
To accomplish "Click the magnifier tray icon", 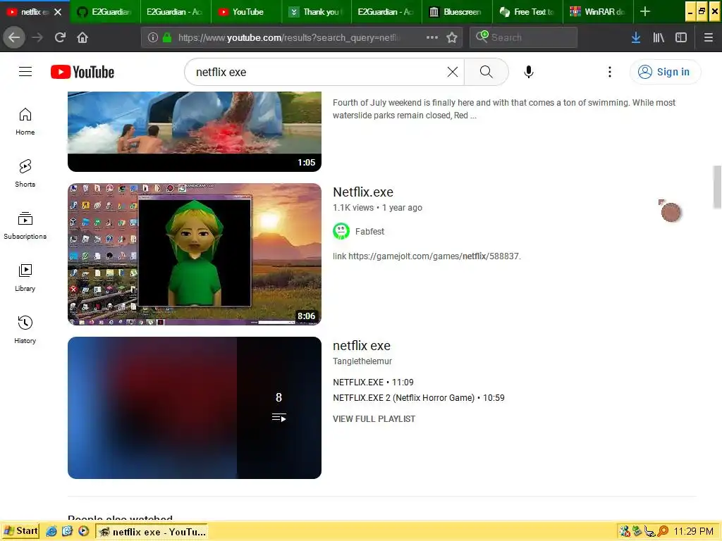I will (663, 531).
